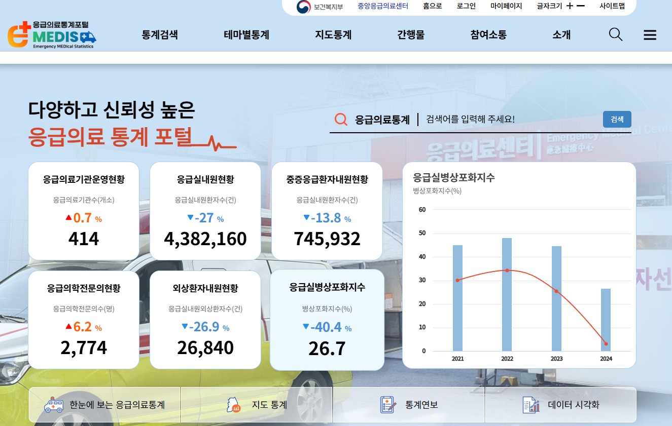Click the 보건복지부 emblem logo
This screenshot has width=672, height=426.
(x=304, y=7)
